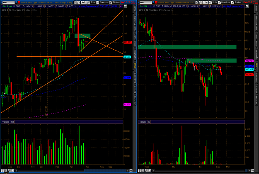259x174 pixels.
Task: Click the Volume study label on right chart
Action: click(x=143, y=122)
